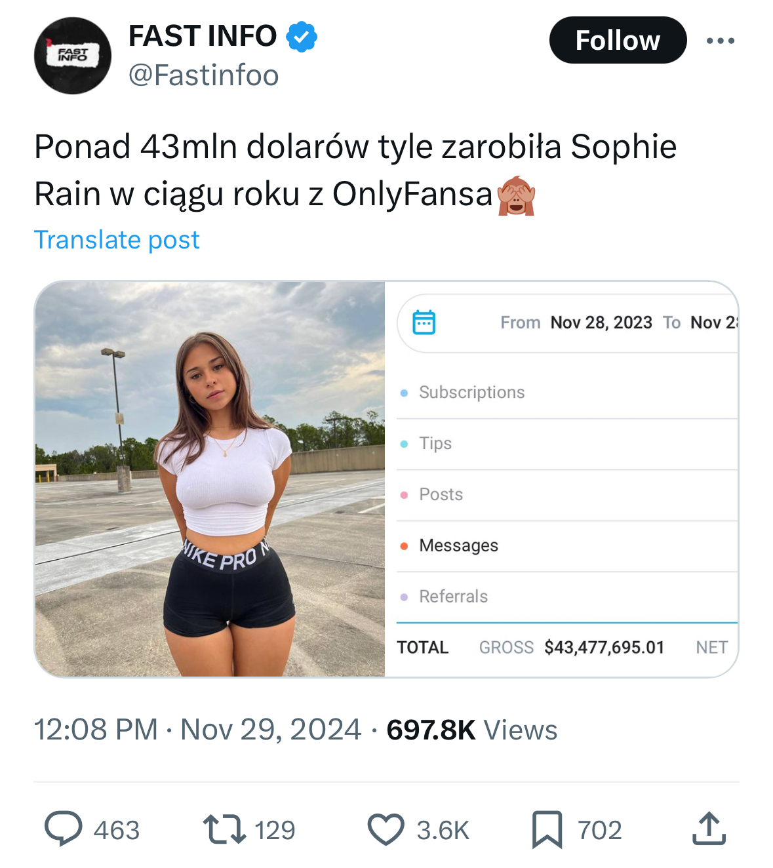Screen dimensions: 773x868
Task: Click the FAST INFO display name
Action: 202,36
